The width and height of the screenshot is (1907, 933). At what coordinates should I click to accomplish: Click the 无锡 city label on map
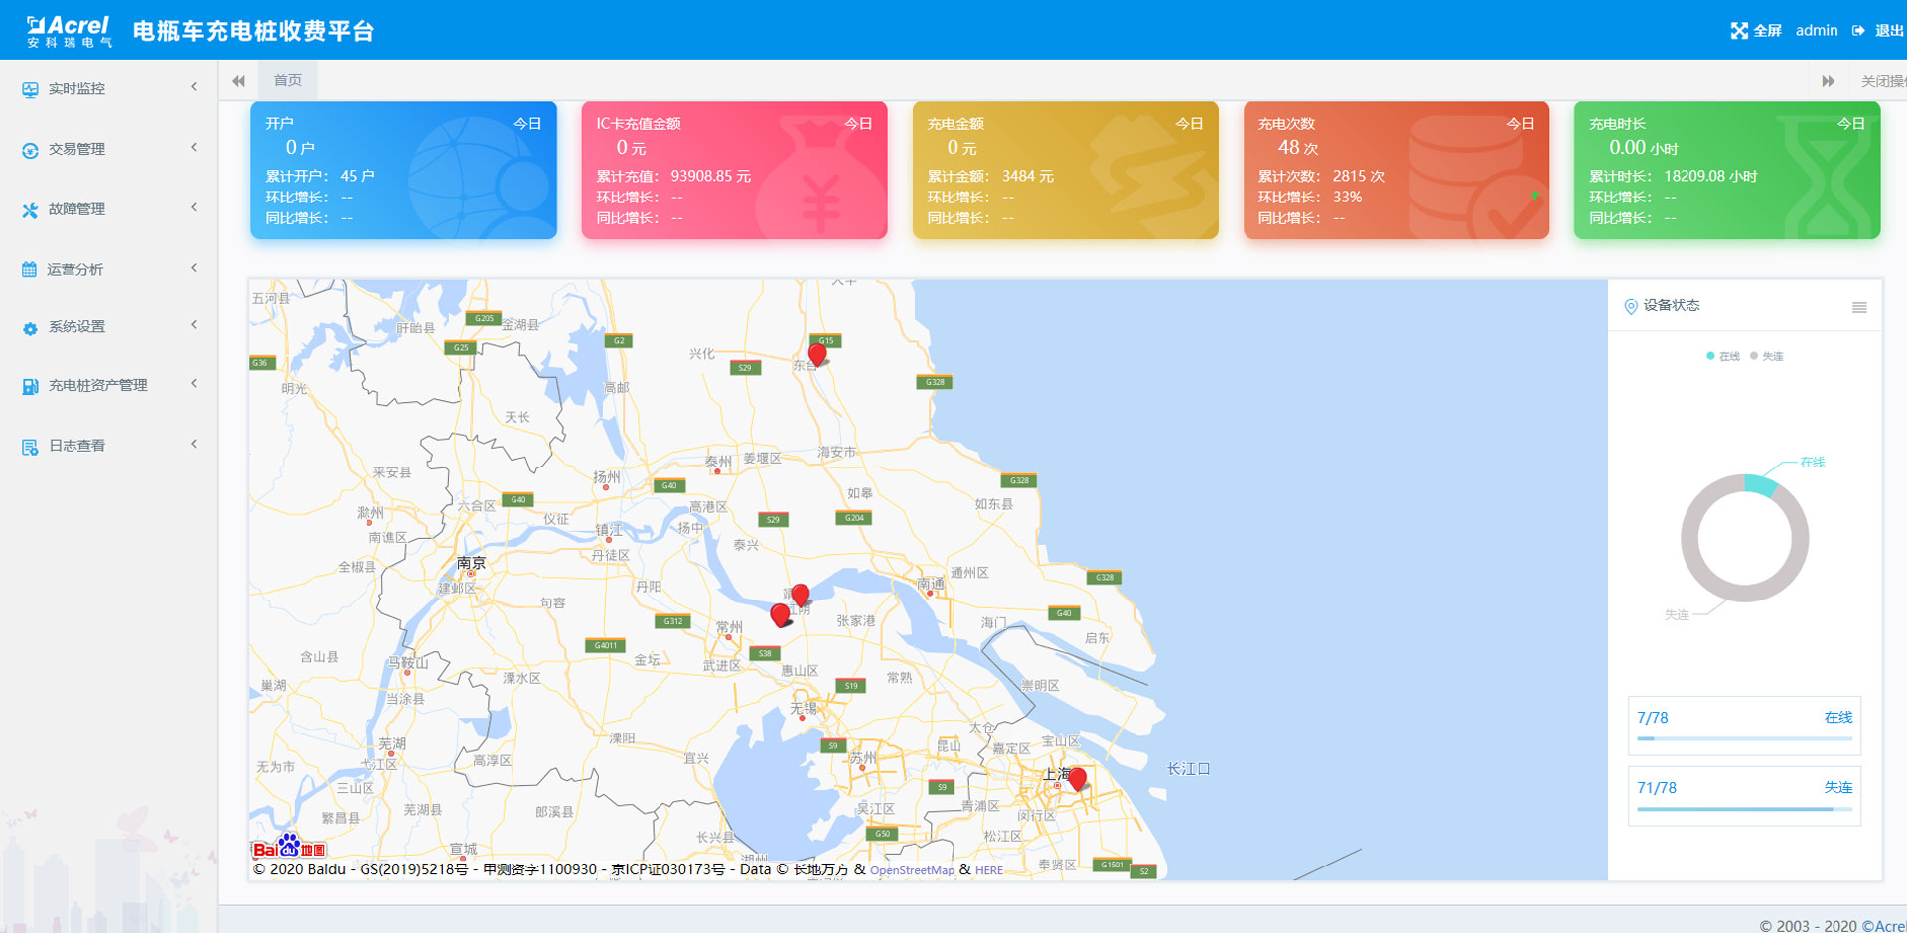[x=804, y=708]
